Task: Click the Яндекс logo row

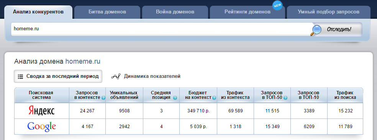Action: tap(42, 111)
